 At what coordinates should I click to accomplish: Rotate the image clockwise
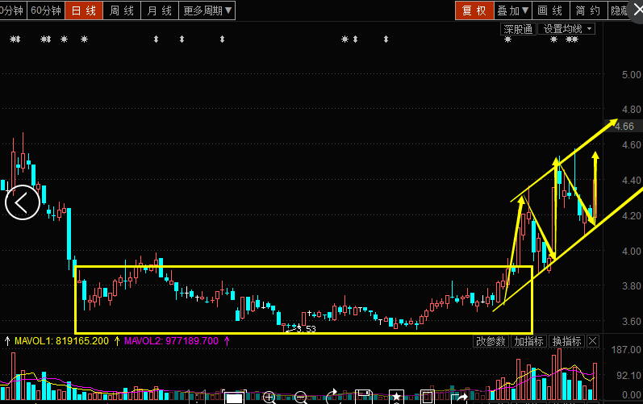[333, 397]
